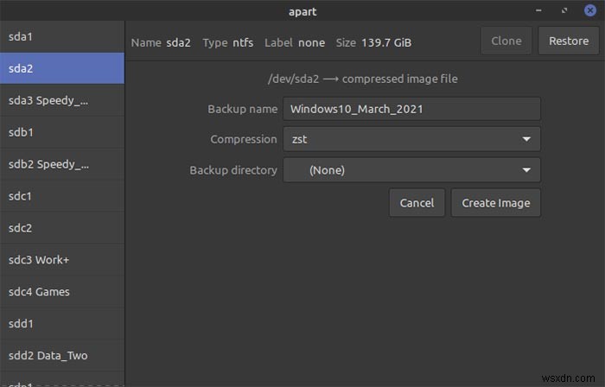Click the 139.7 GiB size value

pyautogui.click(x=386, y=42)
